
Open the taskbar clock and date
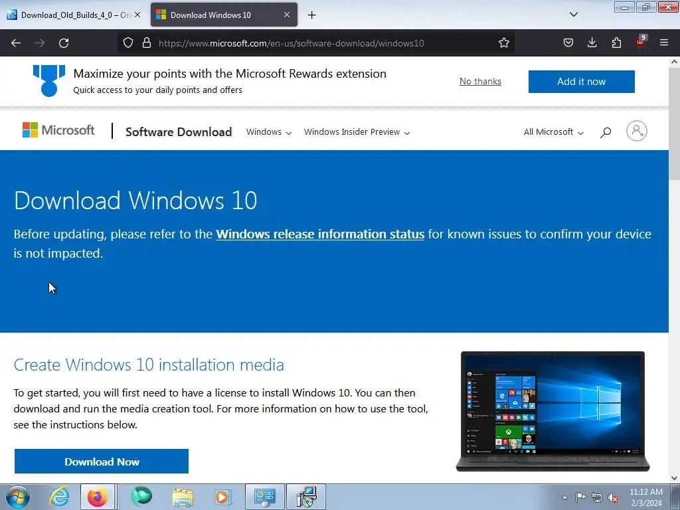pyautogui.click(x=645, y=497)
